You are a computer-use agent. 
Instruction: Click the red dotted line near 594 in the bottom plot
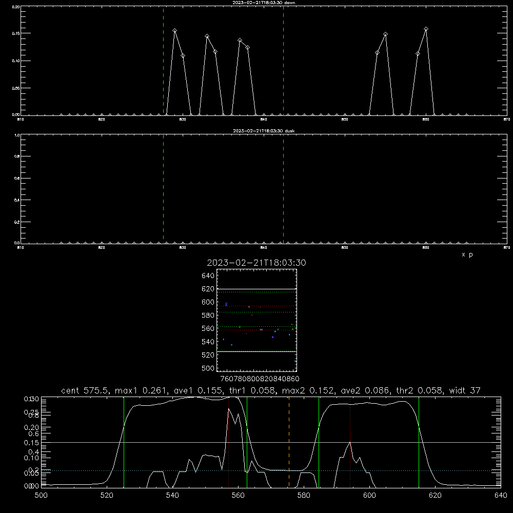[x=350, y=442]
